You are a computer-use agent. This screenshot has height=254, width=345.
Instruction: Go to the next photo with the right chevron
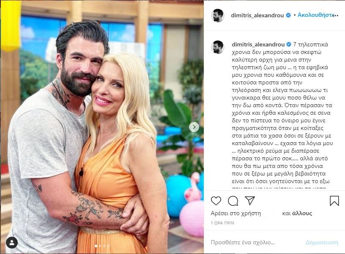194,127
